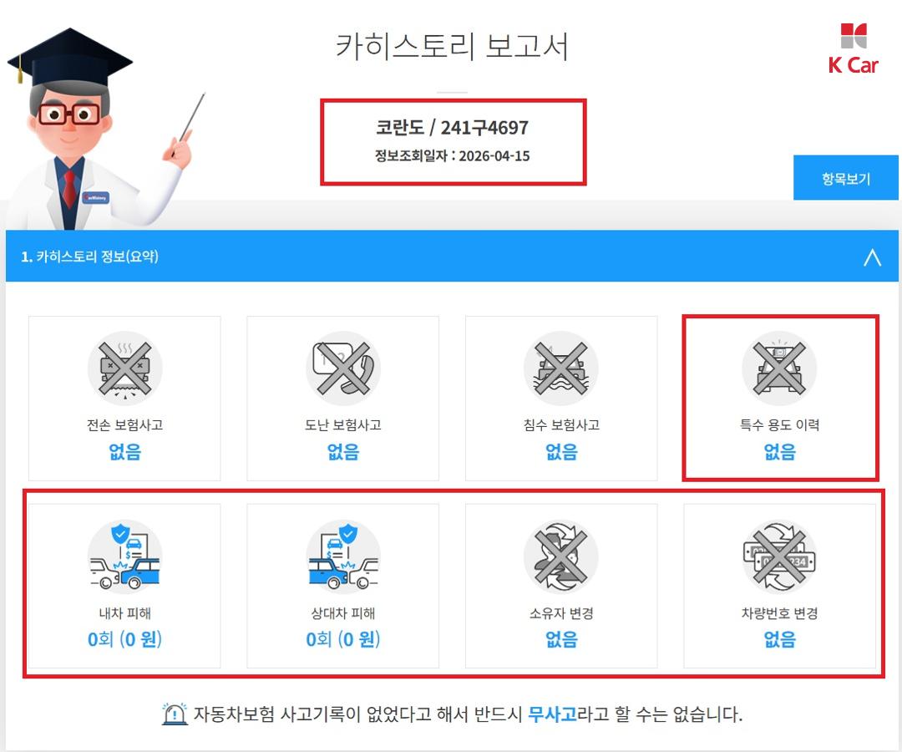Click the 차량번호 변경 license plate icon
902x752 pixels.
[x=779, y=556]
